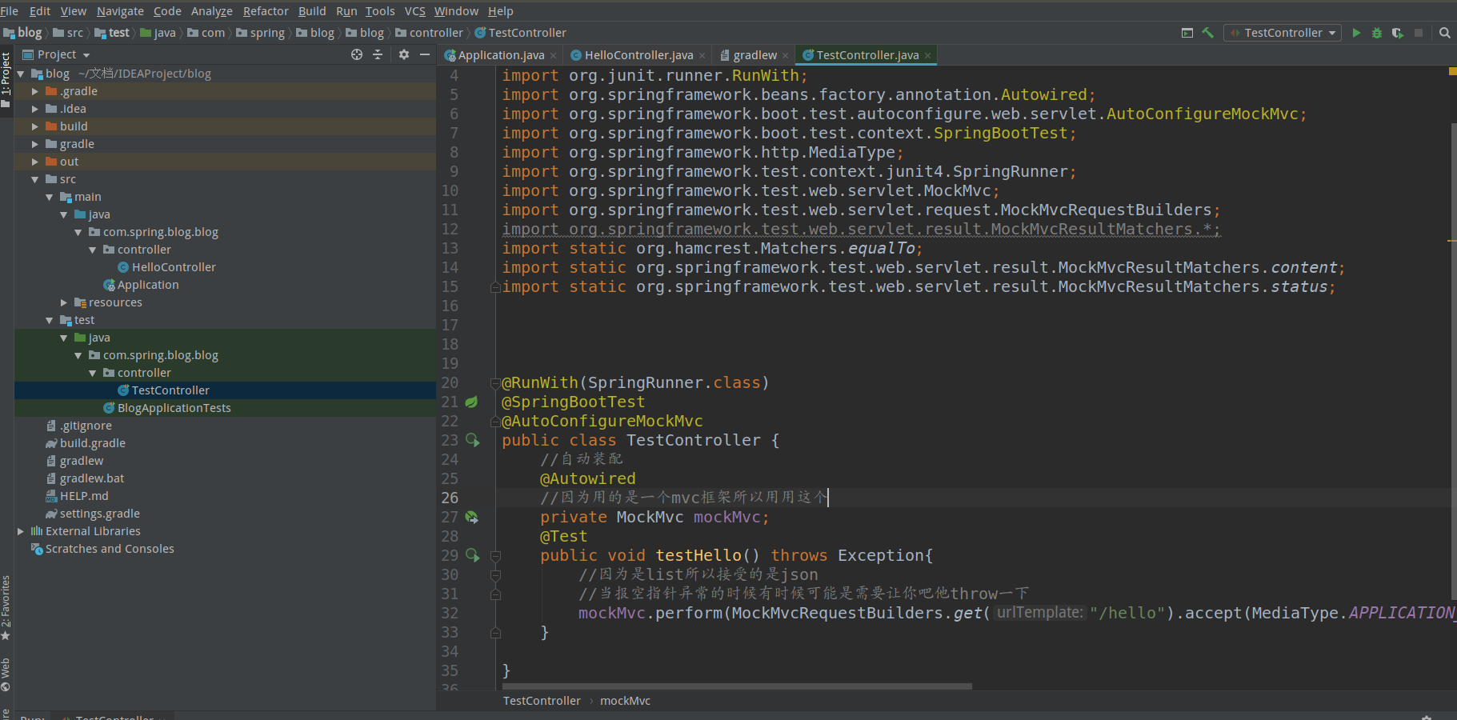Select BlogApplicationTests in project tree

pyautogui.click(x=174, y=408)
